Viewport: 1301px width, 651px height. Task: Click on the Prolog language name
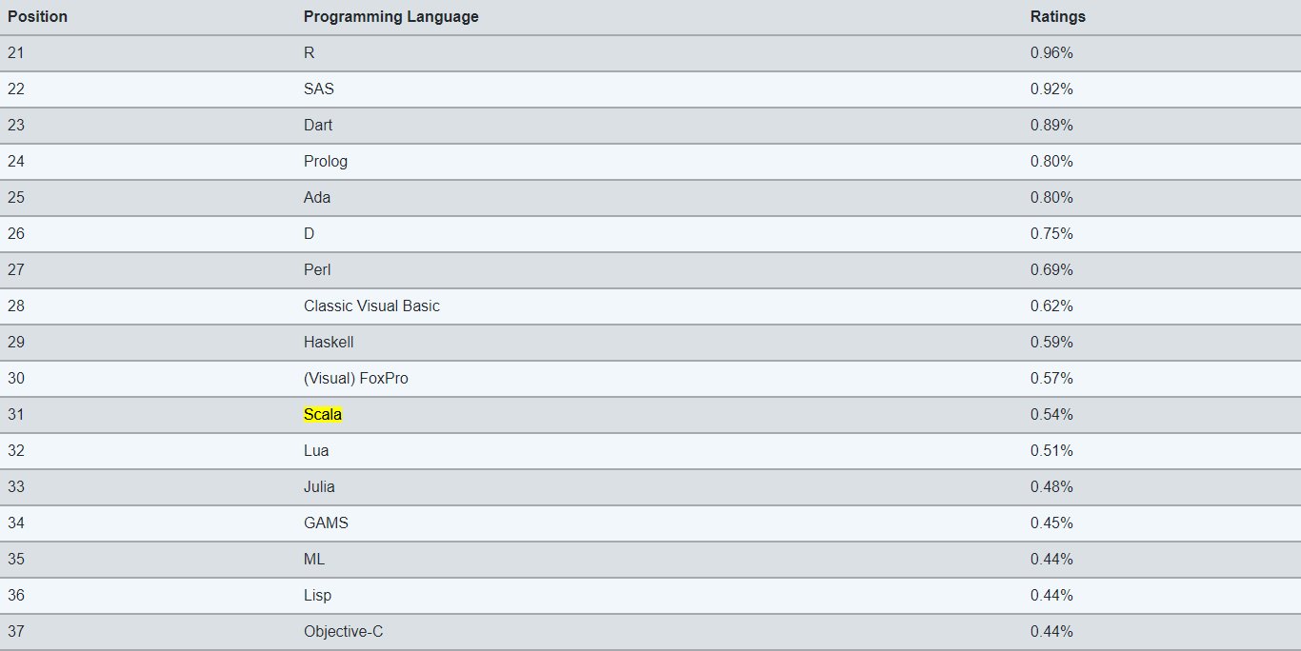pyautogui.click(x=326, y=162)
